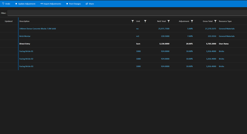247x134 pixels.
Task: Select the Facing Bricks 03 description
Action: pos(26,66)
